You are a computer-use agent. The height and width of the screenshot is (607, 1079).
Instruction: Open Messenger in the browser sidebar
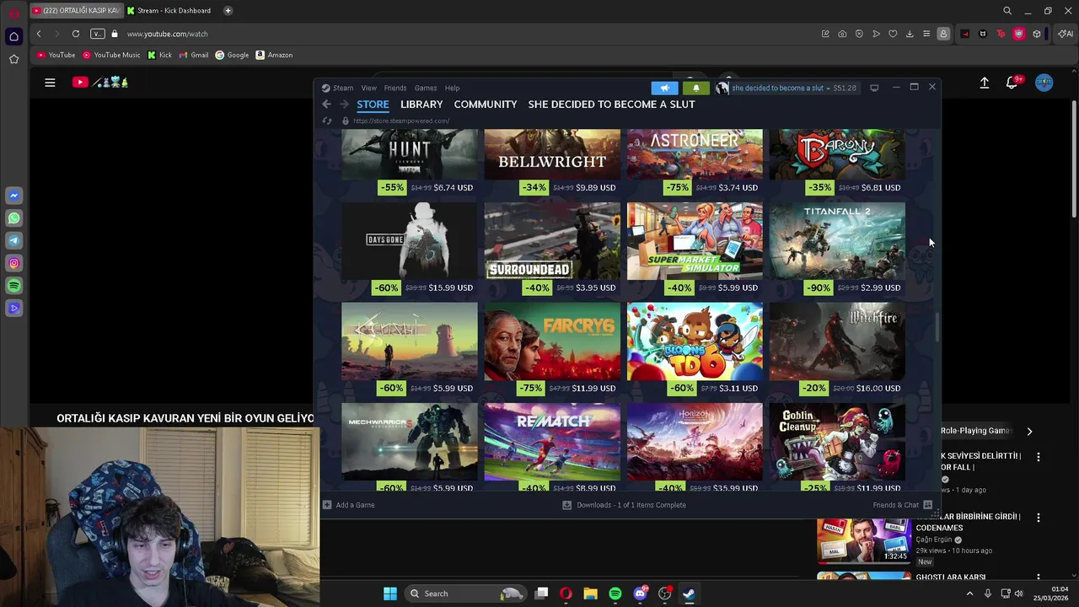coord(13,196)
